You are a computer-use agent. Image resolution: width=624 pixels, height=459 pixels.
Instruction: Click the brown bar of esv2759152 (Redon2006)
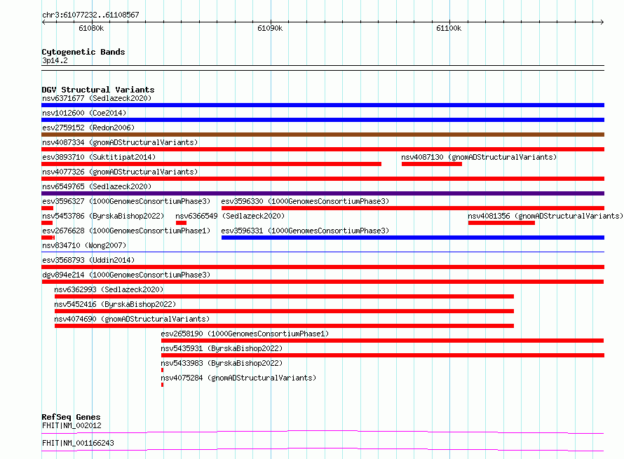pyautogui.click(x=323, y=135)
